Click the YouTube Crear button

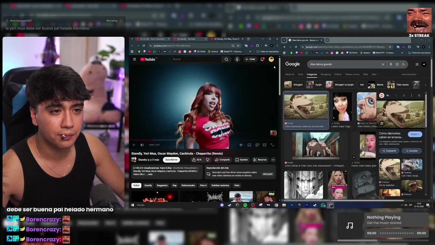(250, 59)
